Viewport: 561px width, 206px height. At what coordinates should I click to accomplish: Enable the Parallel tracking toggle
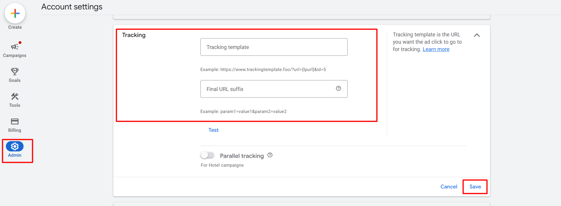[207, 155]
